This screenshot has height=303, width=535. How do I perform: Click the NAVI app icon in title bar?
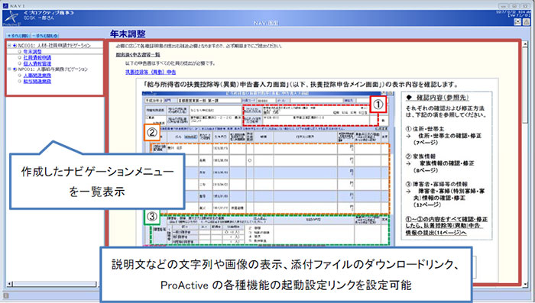(5, 6)
